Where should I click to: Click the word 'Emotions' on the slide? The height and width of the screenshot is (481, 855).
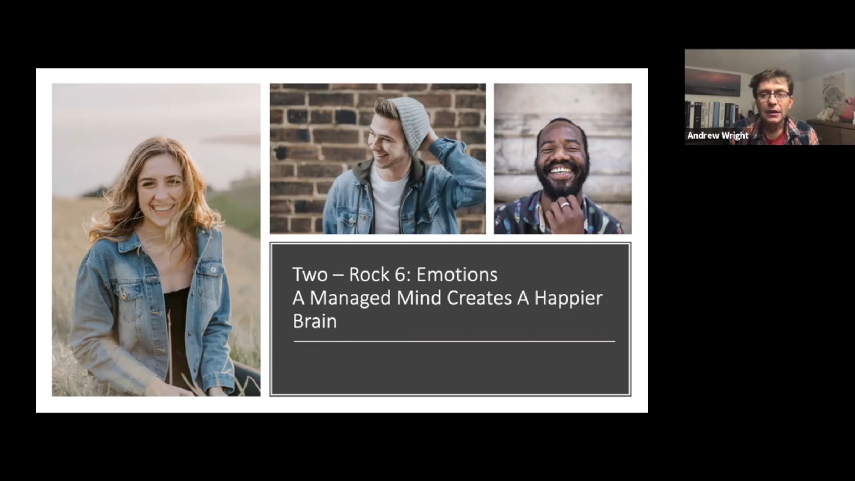coord(457,275)
